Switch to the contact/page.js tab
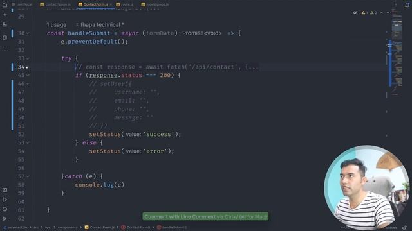 click(55, 4)
